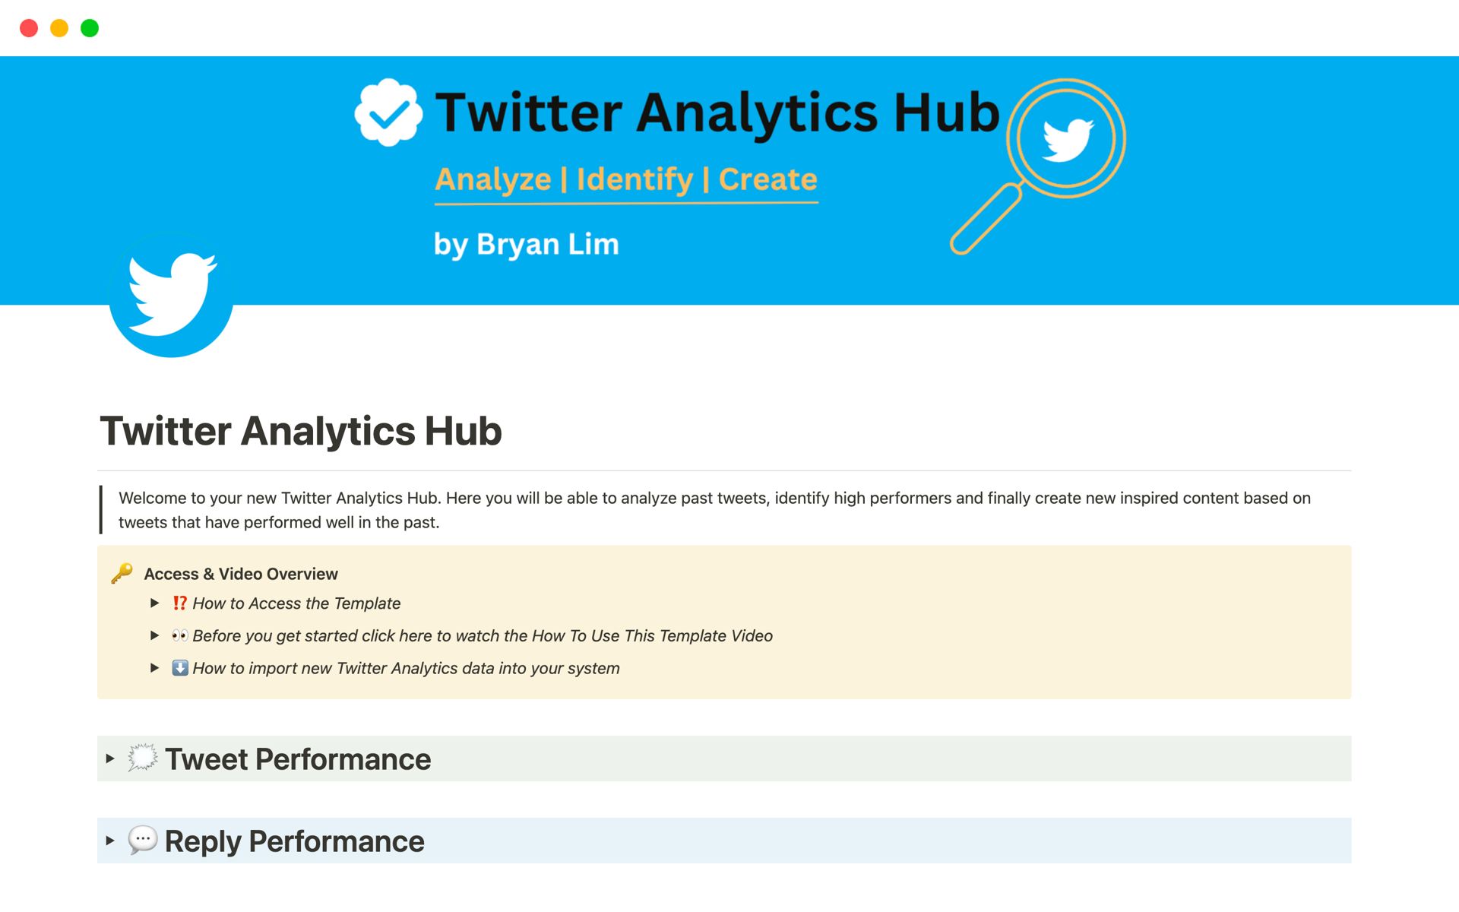The image size is (1459, 912).
Task: Click the speech bubble icon next to Reply Performance
Action: pyautogui.click(x=143, y=841)
